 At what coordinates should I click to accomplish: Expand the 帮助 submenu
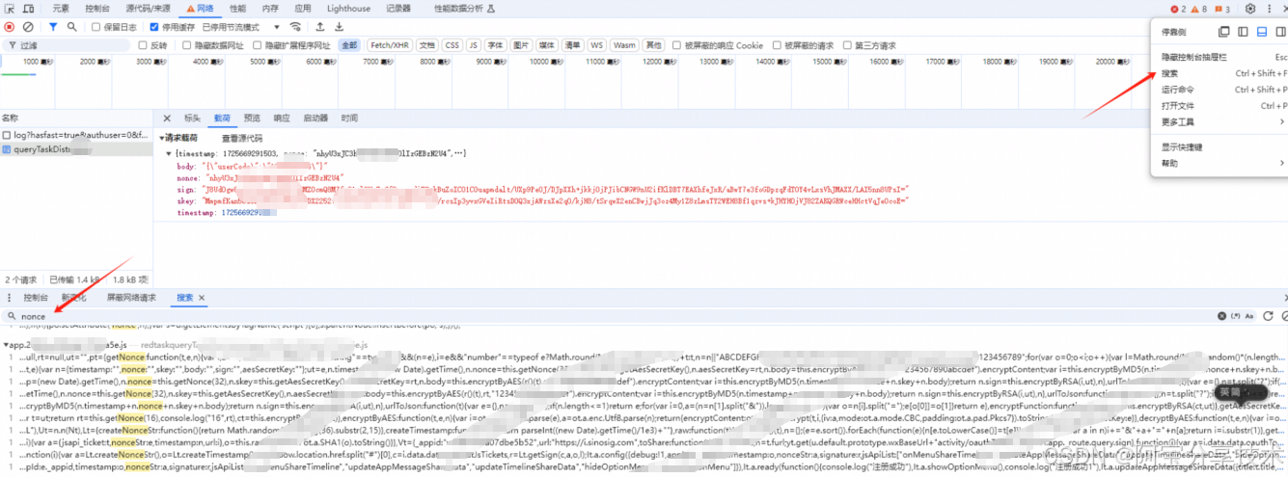pos(1222,163)
